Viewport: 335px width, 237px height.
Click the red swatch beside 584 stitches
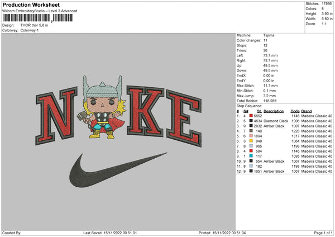251,151
